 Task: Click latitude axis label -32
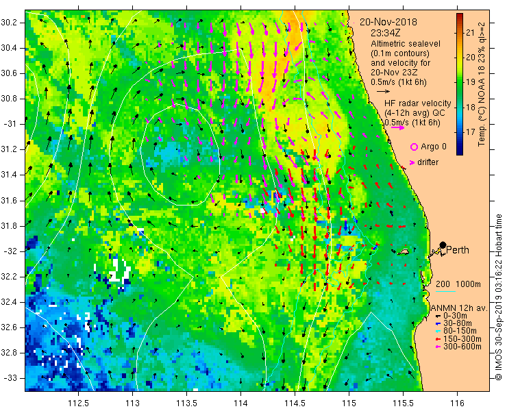[x=10, y=251]
